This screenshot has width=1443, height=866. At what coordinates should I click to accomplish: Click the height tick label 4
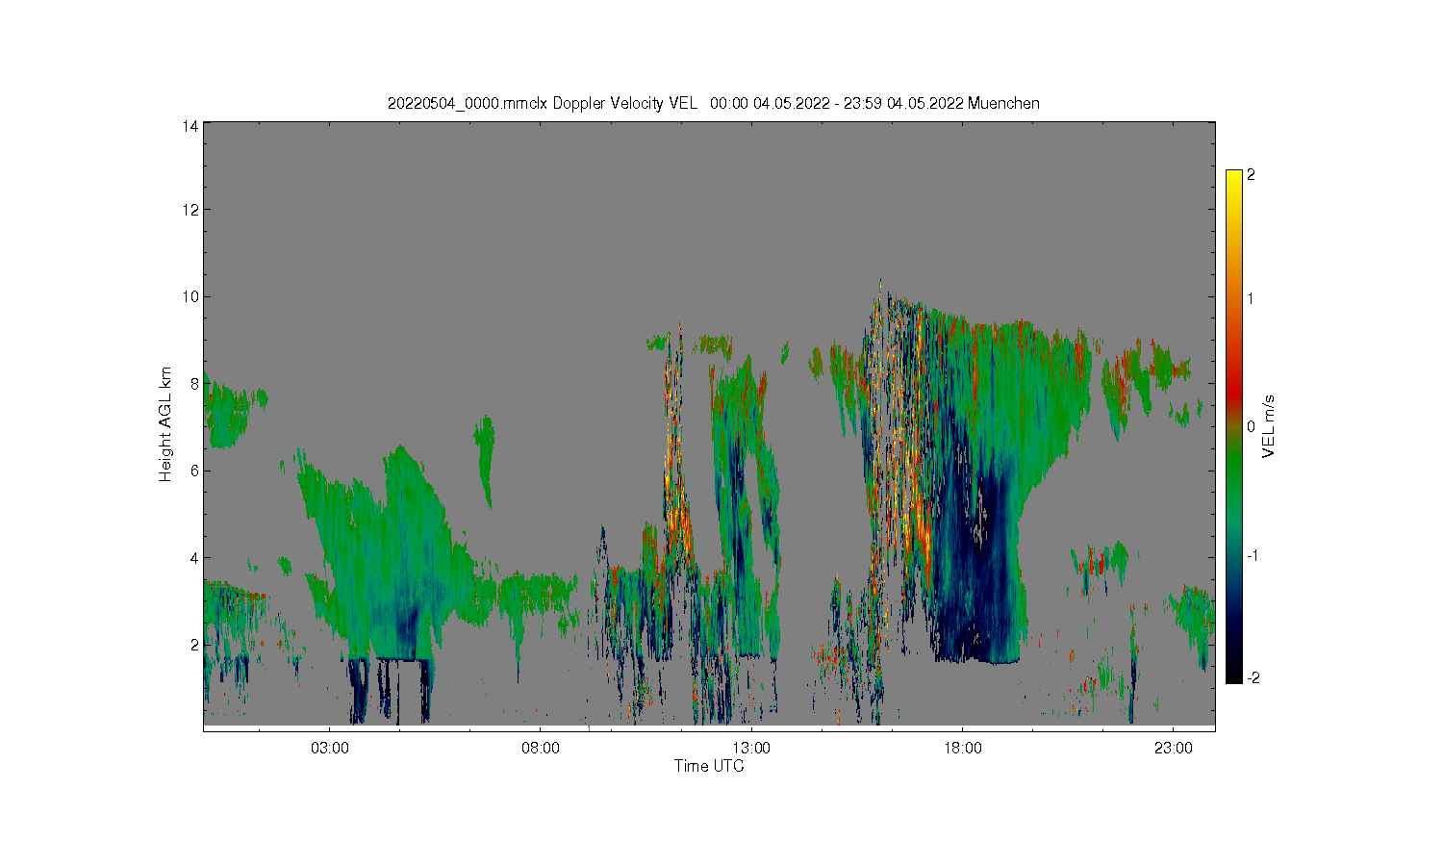click(194, 557)
